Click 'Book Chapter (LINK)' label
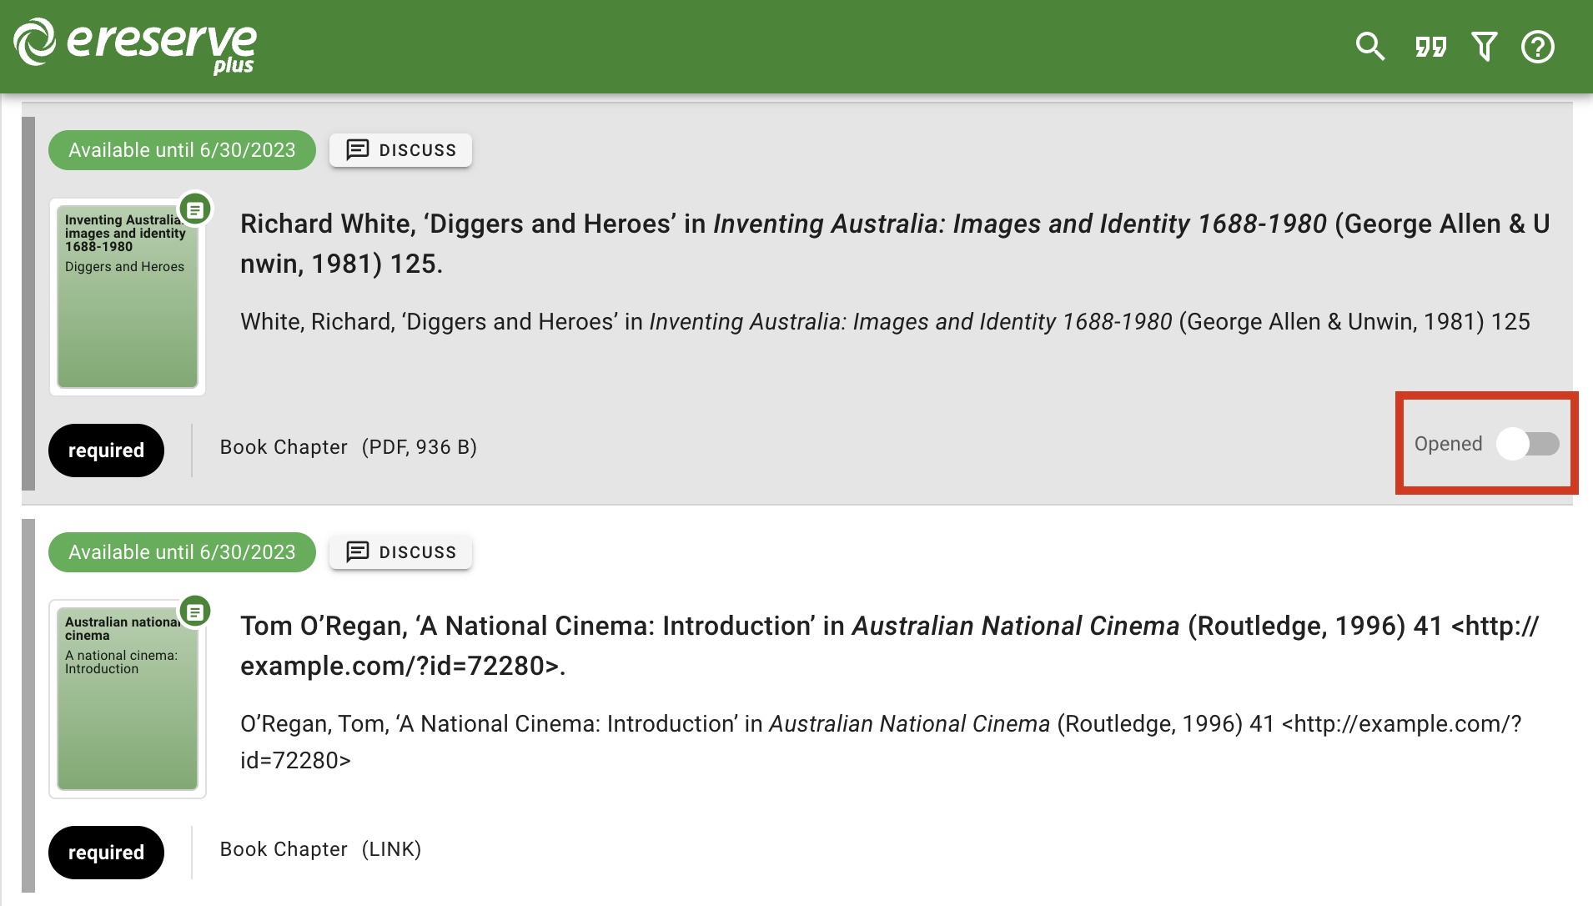The width and height of the screenshot is (1593, 906). click(320, 849)
